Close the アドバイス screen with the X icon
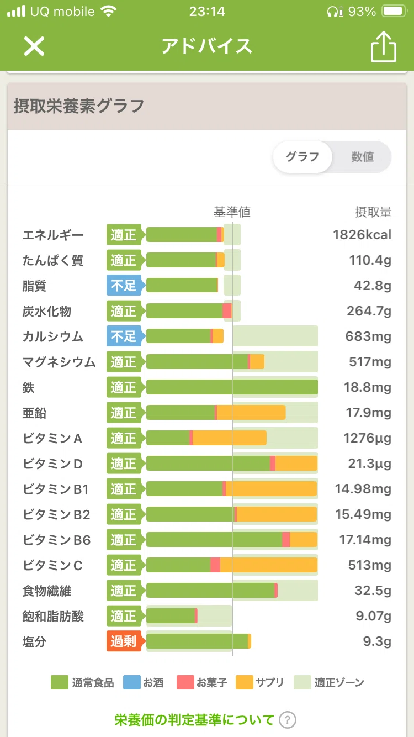 click(34, 46)
